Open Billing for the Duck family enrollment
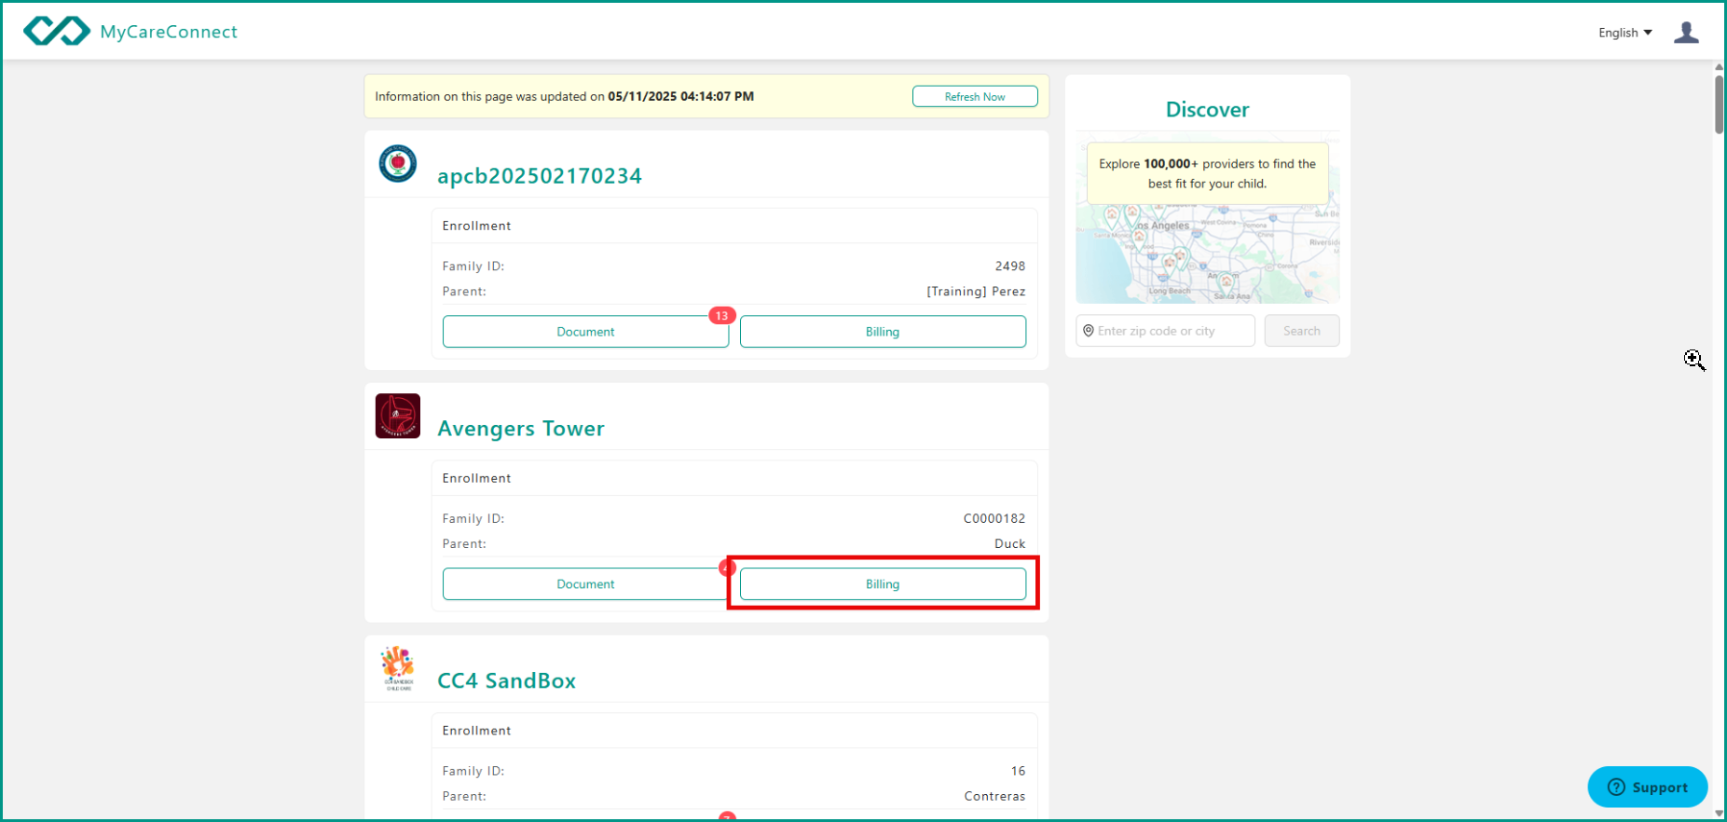Screen dimensions: 1727x822 click(883, 584)
